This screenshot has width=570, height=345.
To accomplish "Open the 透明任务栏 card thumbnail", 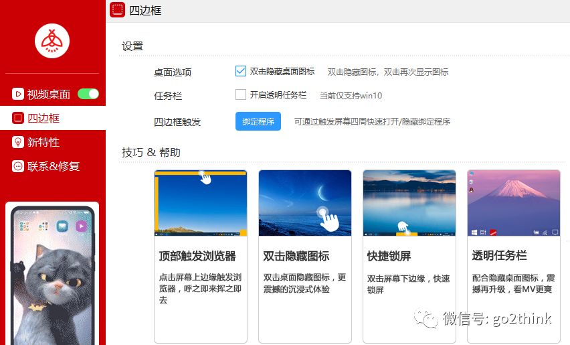I will tap(514, 203).
